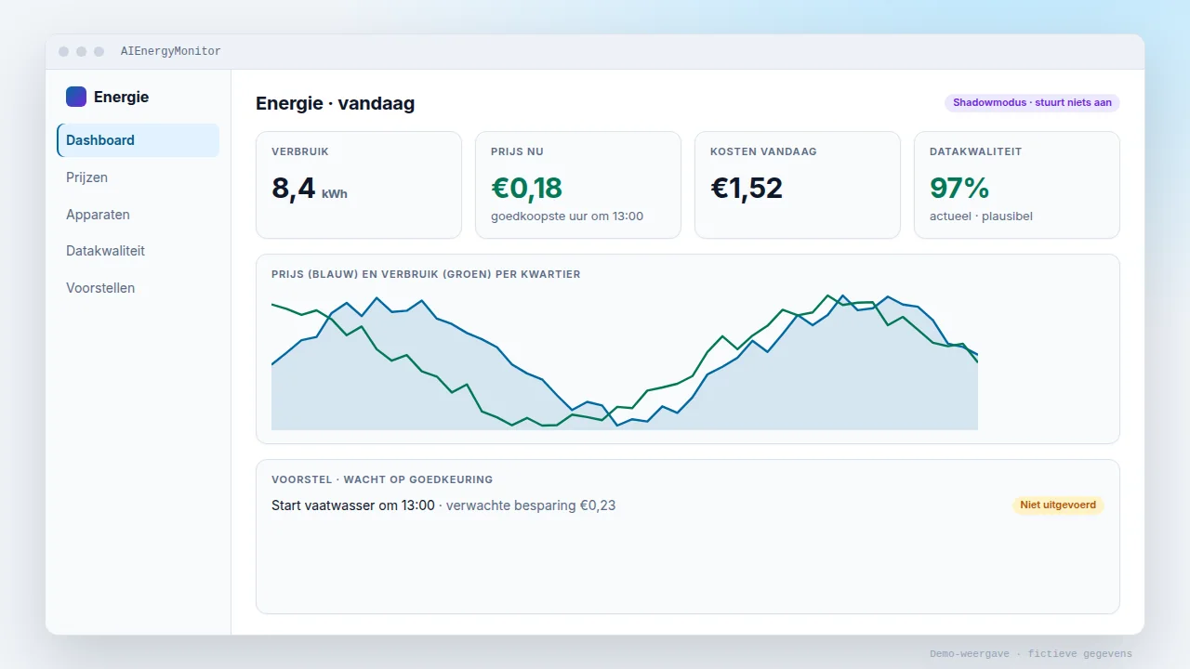Click the 'Prijs nu' card label
Viewport: 1190px width, 669px height.
point(518,151)
